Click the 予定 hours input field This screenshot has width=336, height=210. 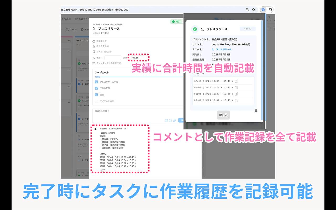tap(113, 57)
